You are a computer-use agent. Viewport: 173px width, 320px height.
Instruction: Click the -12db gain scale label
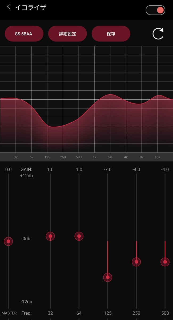pos(26,302)
